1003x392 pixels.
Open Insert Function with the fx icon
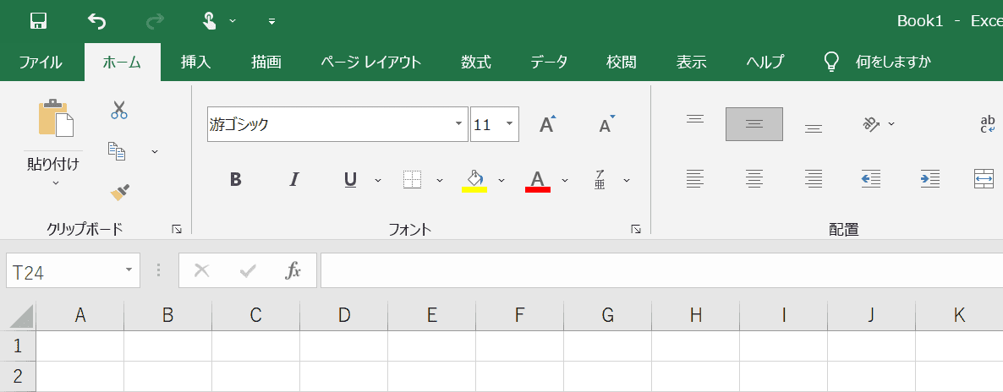[293, 271]
